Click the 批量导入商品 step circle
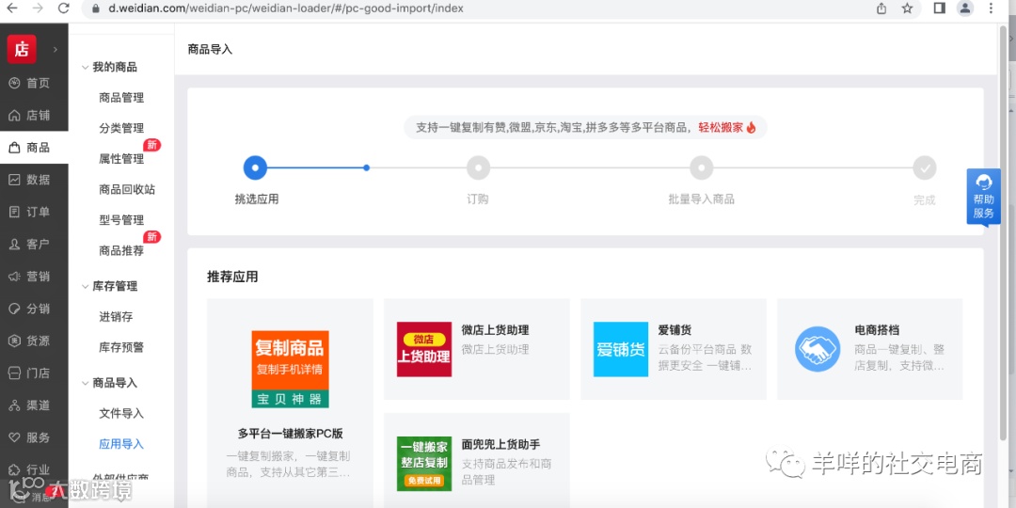This screenshot has width=1016, height=508. point(702,167)
